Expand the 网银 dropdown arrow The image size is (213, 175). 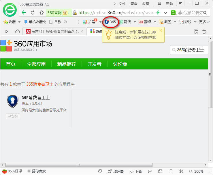point(135,22)
